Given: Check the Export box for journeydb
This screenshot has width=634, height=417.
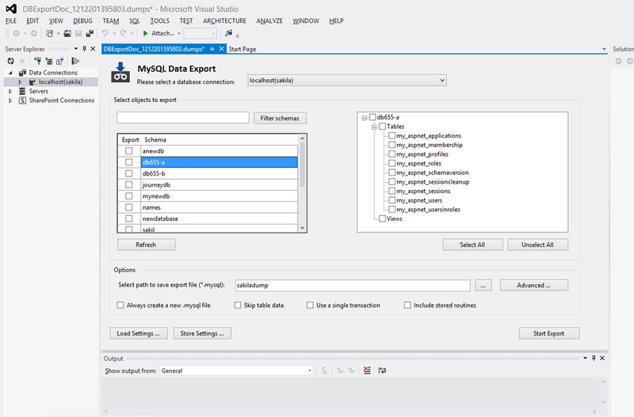Looking at the screenshot, I should tap(129, 185).
